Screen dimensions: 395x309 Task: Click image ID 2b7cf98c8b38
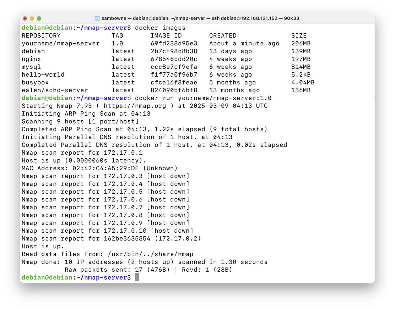click(174, 51)
